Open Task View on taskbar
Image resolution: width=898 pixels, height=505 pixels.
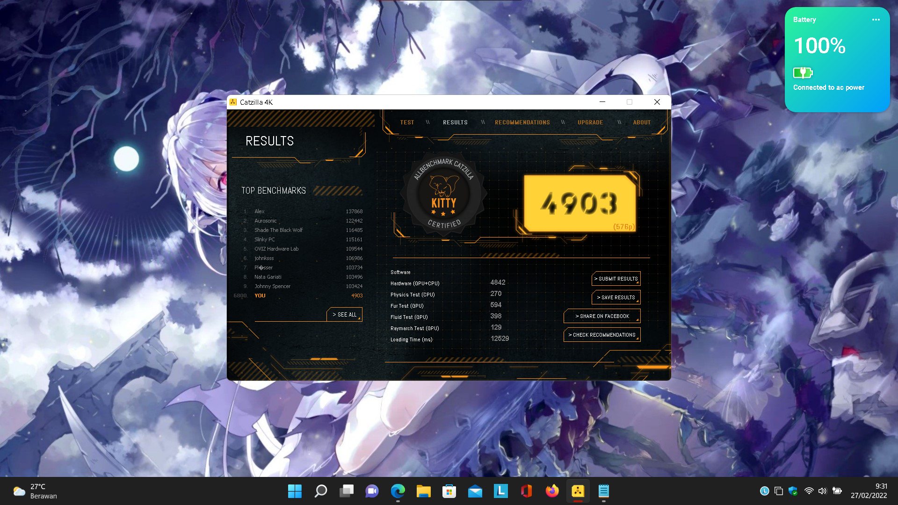coord(347,491)
